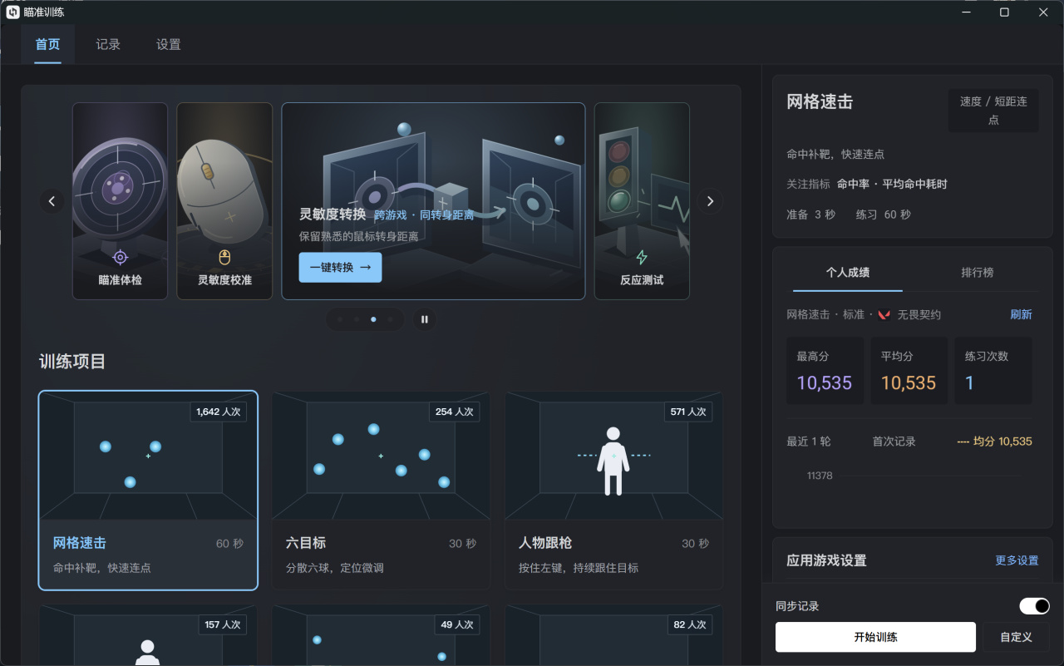Image resolution: width=1064 pixels, height=666 pixels.
Task: Click the 49 人次 training card
Action: point(381,635)
